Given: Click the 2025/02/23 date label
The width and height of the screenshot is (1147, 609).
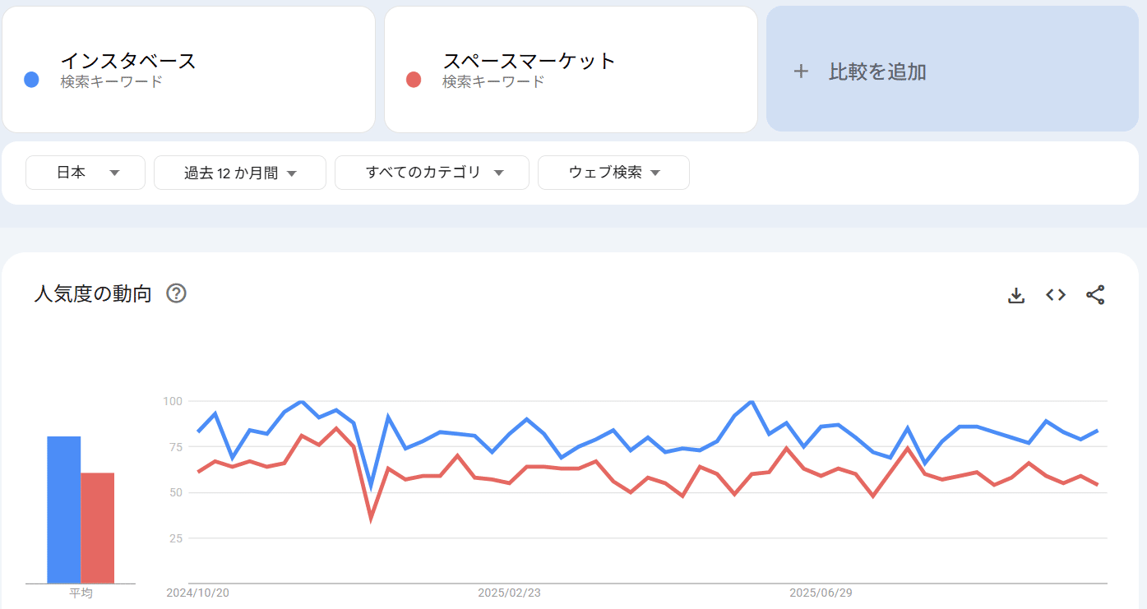Looking at the screenshot, I should coord(509,593).
